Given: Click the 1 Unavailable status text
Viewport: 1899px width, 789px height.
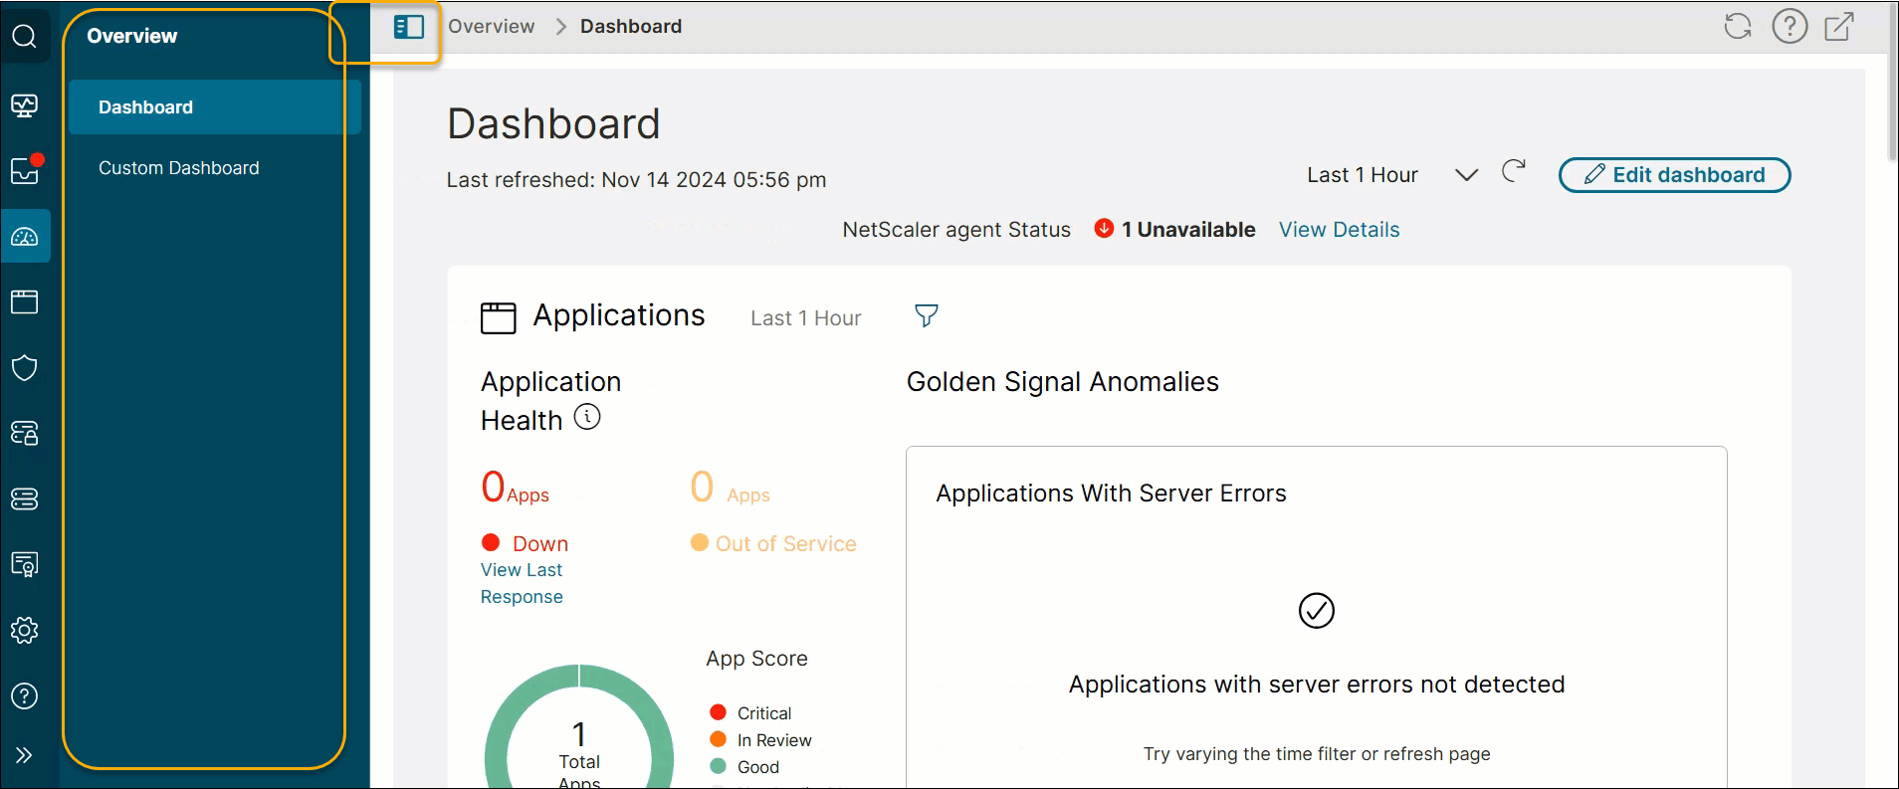Looking at the screenshot, I should [x=1188, y=230].
